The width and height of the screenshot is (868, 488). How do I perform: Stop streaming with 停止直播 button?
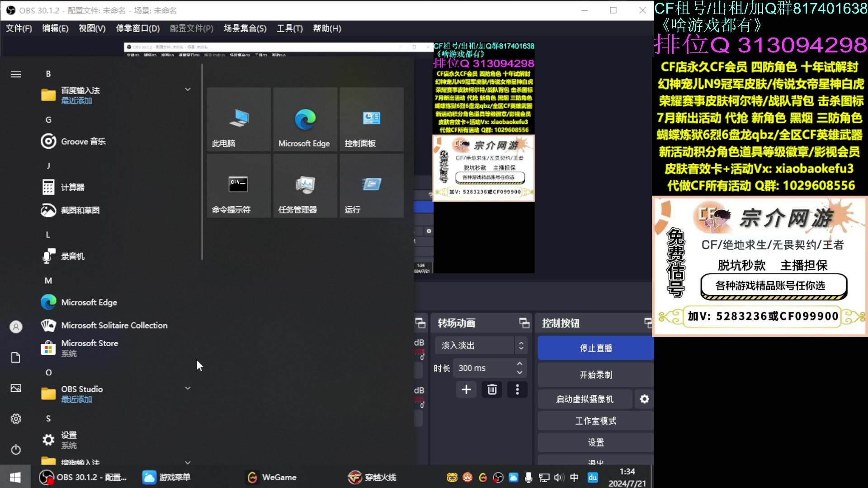[596, 348]
